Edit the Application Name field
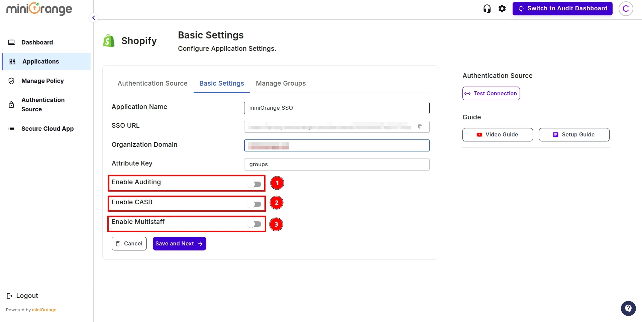This screenshot has height=322, width=642. pos(337,108)
